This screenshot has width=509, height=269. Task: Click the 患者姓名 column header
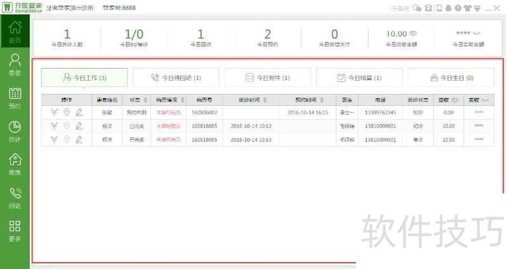click(107, 100)
